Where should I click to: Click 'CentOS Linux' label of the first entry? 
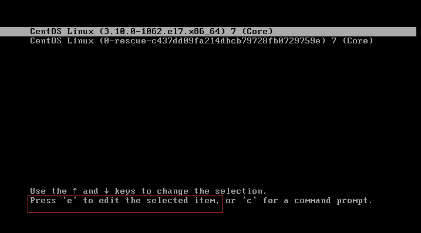[x=62, y=32]
